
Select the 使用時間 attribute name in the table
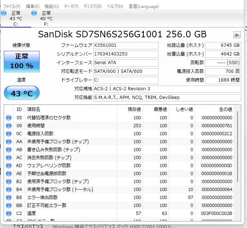click(36, 126)
